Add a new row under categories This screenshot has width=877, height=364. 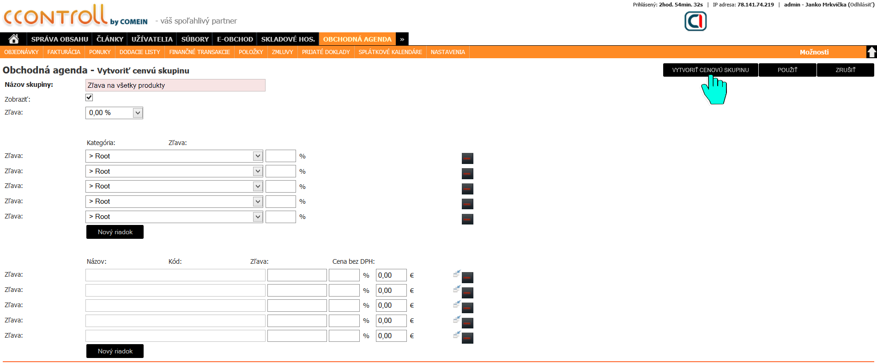(115, 232)
